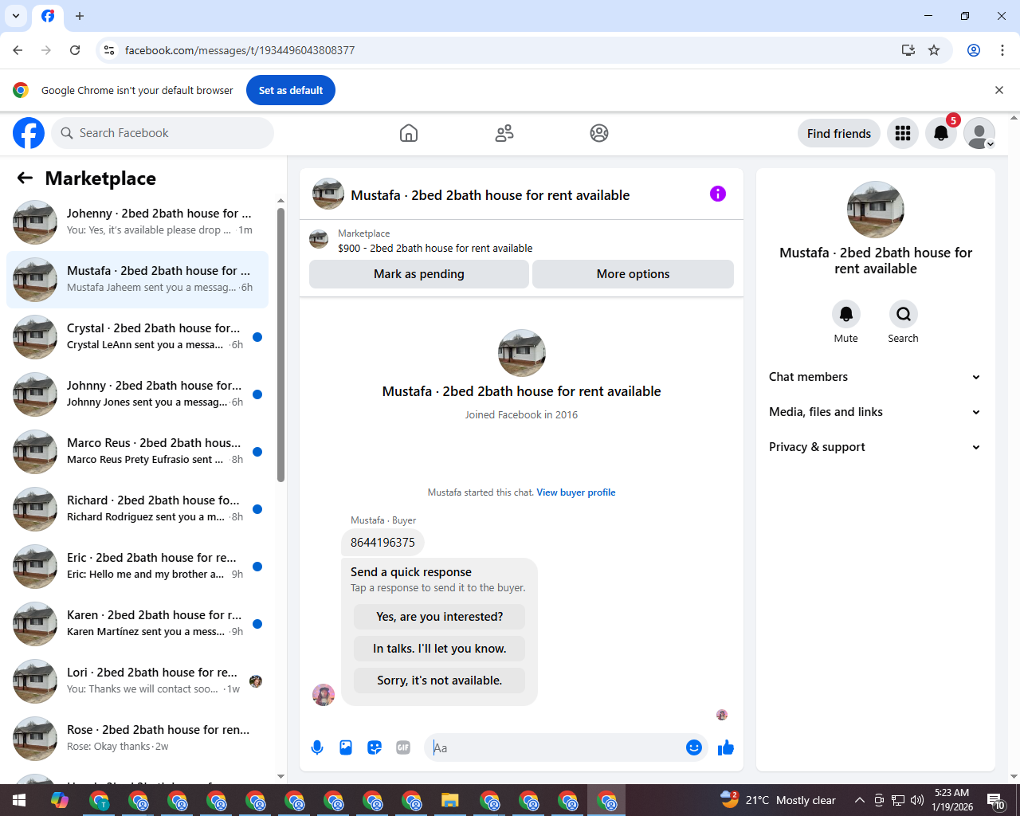The height and width of the screenshot is (816, 1020).
Task: Open the notifications bell with badge
Action: (941, 133)
